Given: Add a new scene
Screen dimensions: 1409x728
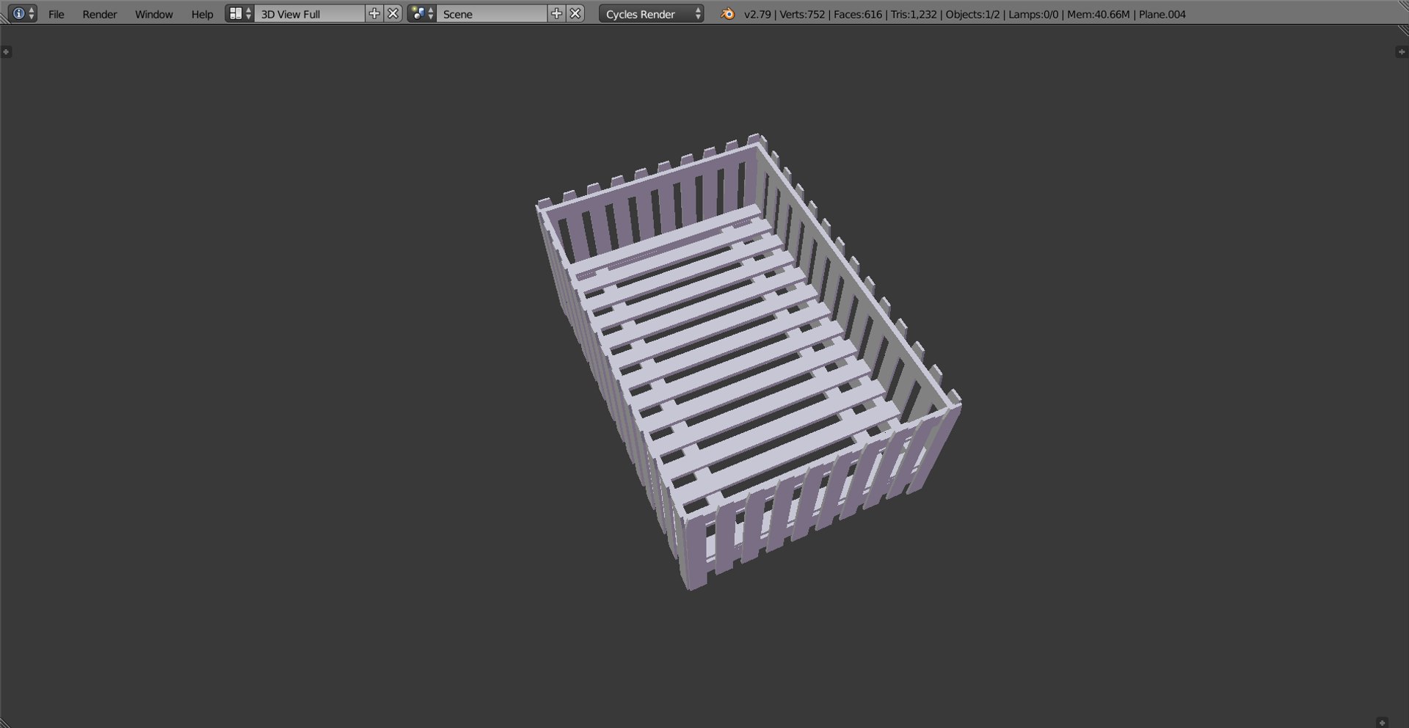Looking at the screenshot, I should [x=556, y=14].
